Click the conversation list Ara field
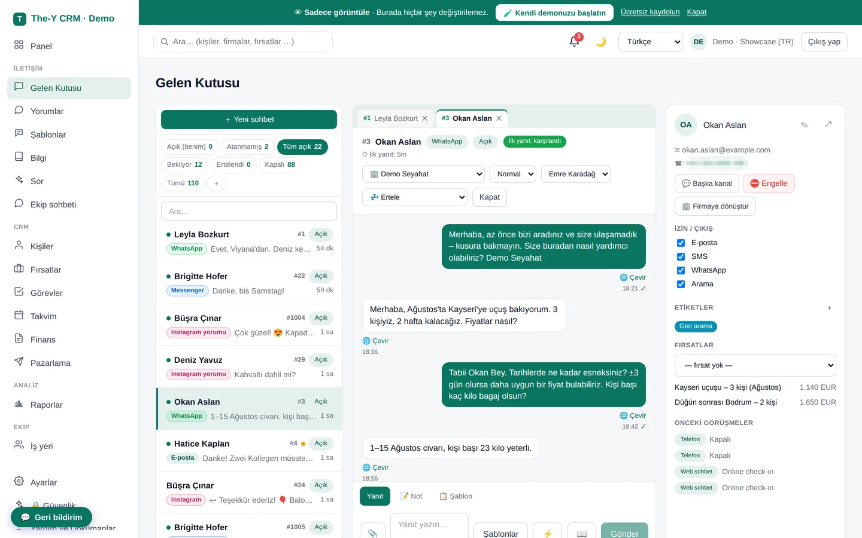 tap(249, 211)
